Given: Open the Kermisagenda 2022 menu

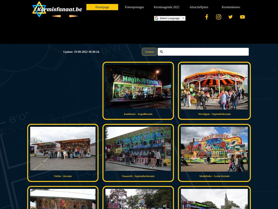Looking at the screenshot, I should point(166,7).
